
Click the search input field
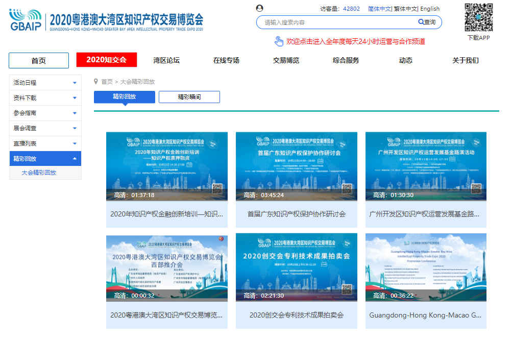(x=337, y=22)
